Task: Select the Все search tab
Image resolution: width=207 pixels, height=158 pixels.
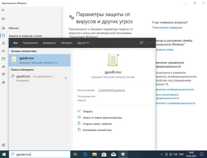Action: [15, 43]
